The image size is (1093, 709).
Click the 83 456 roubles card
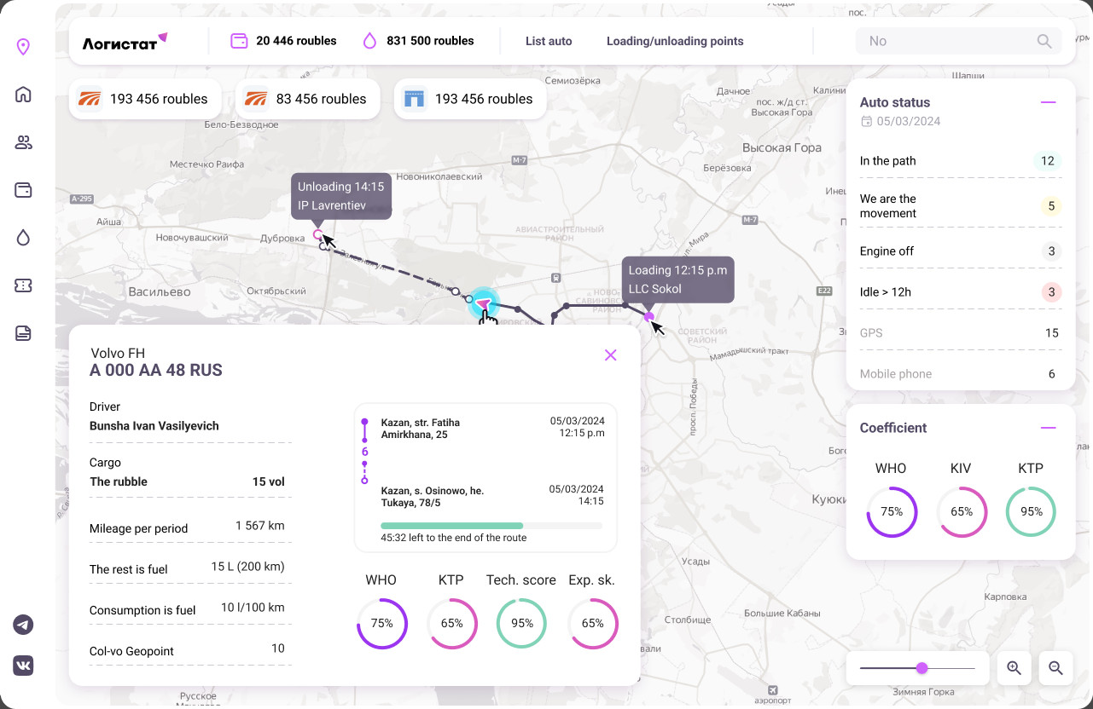pyautogui.click(x=308, y=99)
